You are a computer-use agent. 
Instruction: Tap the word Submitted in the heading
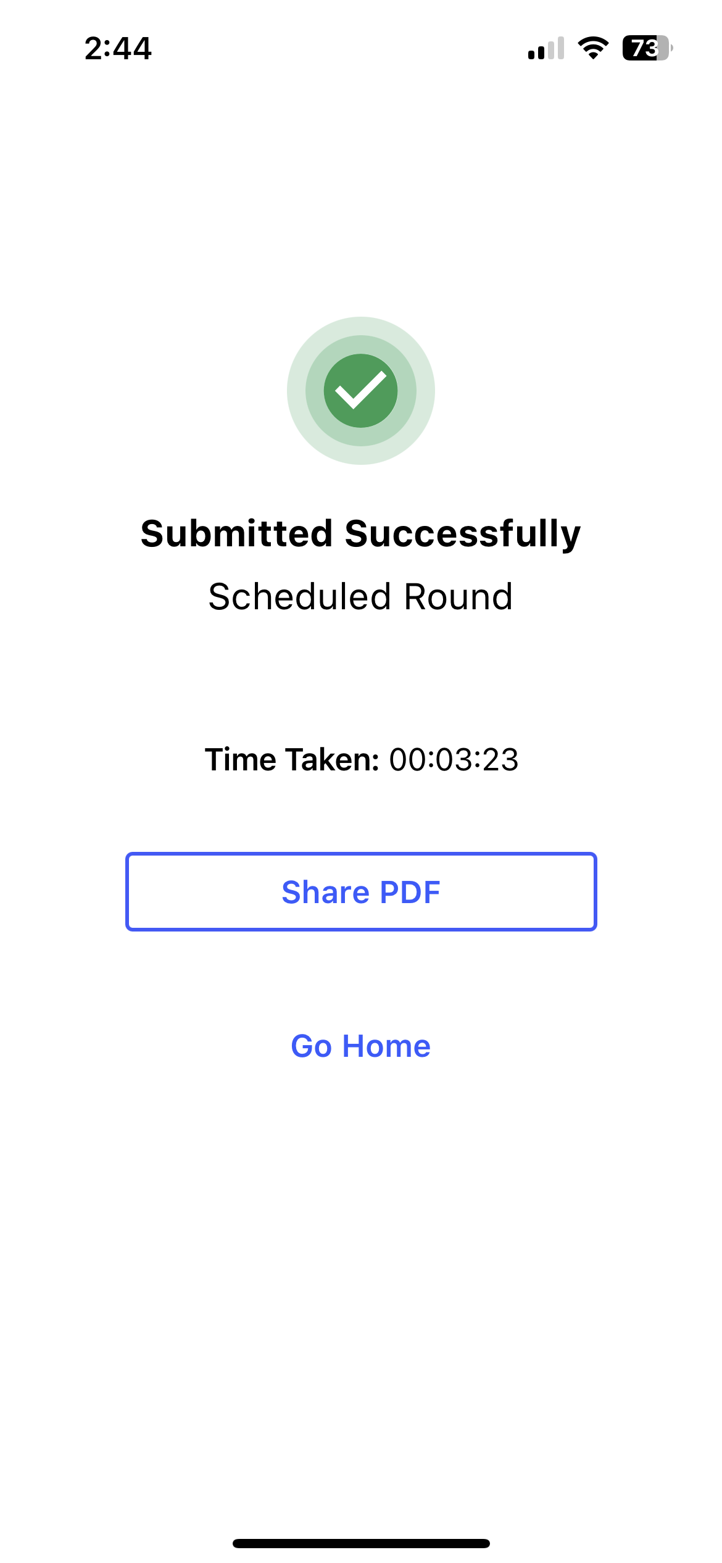237,533
